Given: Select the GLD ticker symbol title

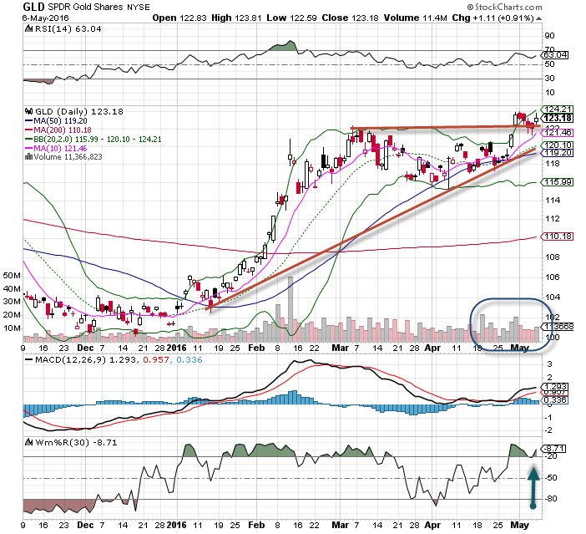Looking at the screenshot, I should click(x=35, y=8).
